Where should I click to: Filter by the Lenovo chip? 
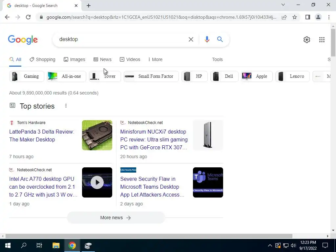coord(292,76)
